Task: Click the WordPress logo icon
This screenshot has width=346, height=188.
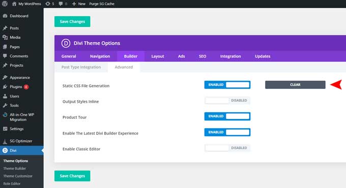Action: click(5, 4)
